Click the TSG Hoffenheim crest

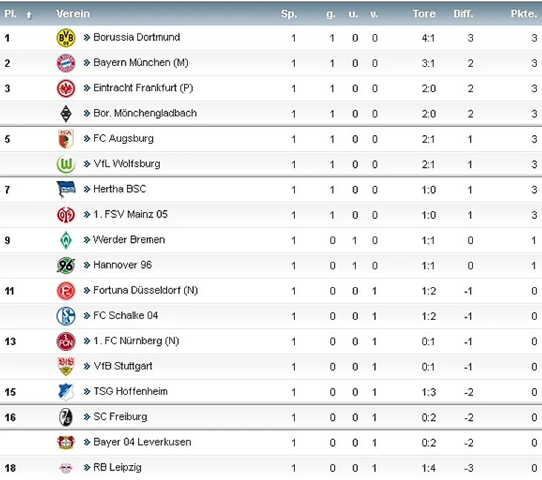click(65, 392)
